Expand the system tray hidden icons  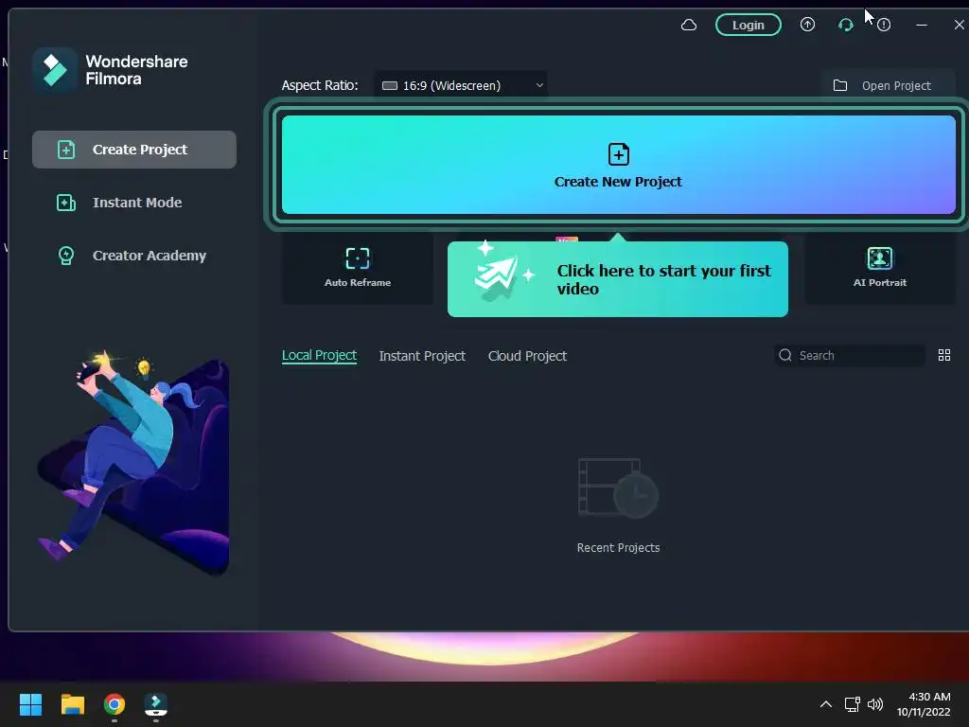click(x=825, y=704)
